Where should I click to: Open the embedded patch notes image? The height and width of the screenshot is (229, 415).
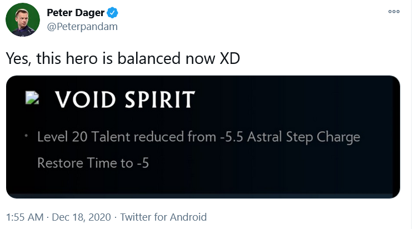tap(203, 137)
